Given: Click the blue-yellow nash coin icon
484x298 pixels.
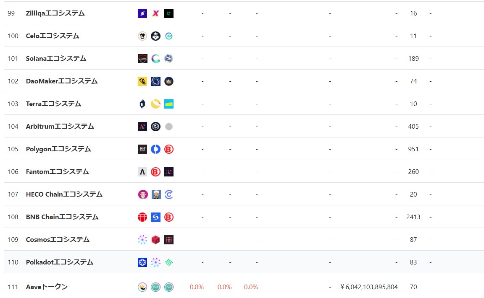Looking at the screenshot, I should click(168, 104).
